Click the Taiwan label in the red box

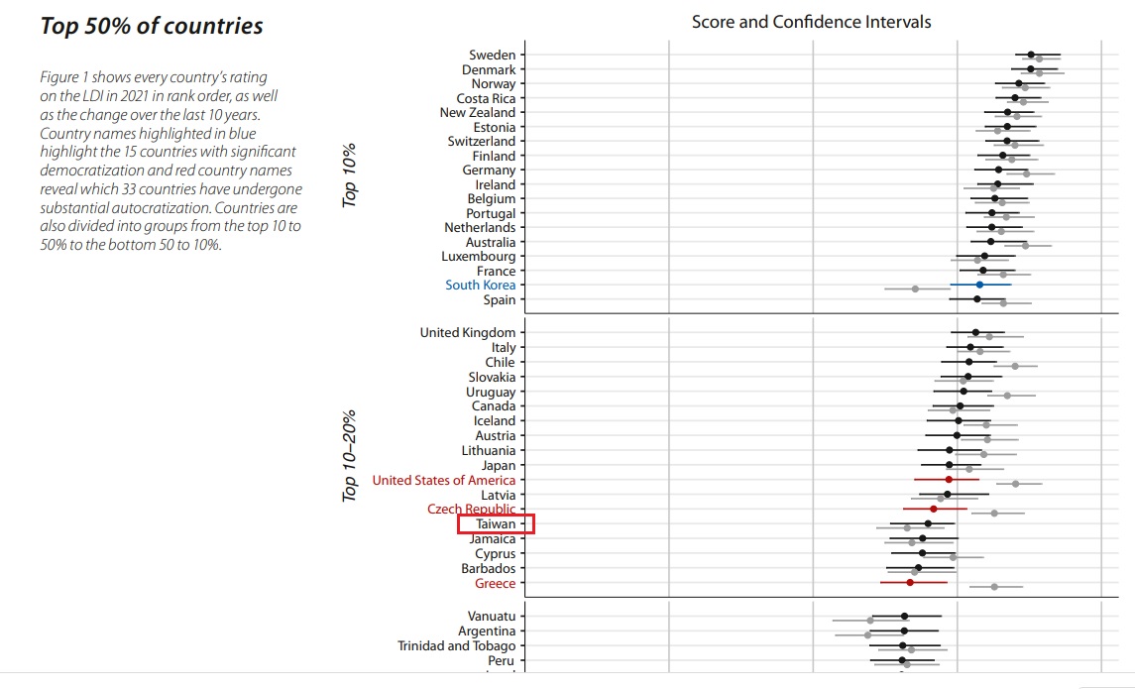[496, 524]
